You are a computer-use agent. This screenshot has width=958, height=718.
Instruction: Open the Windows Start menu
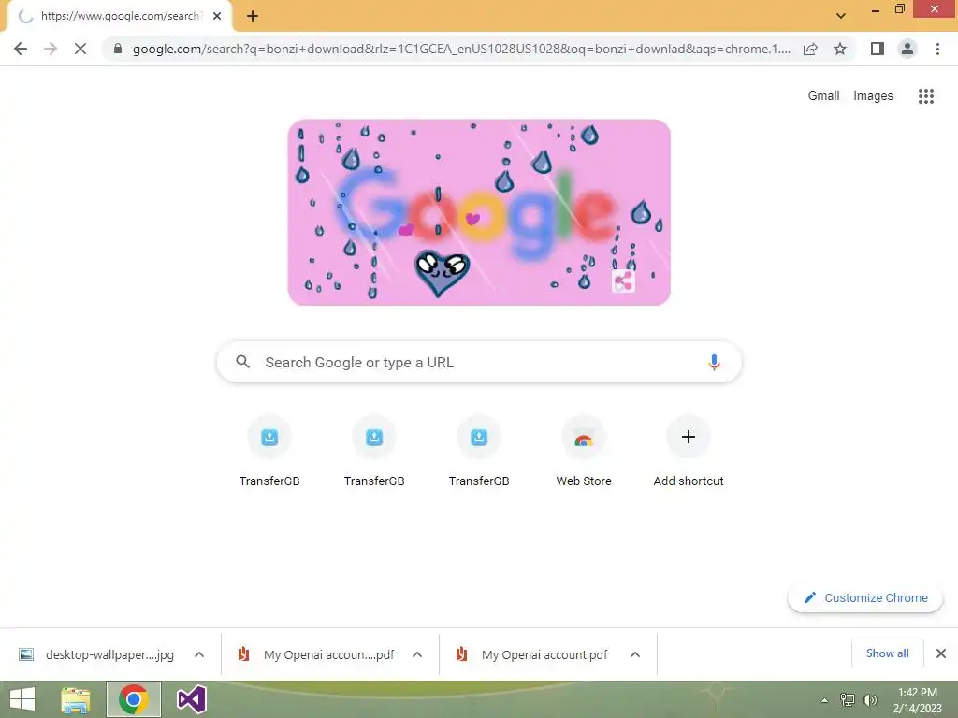(22, 699)
